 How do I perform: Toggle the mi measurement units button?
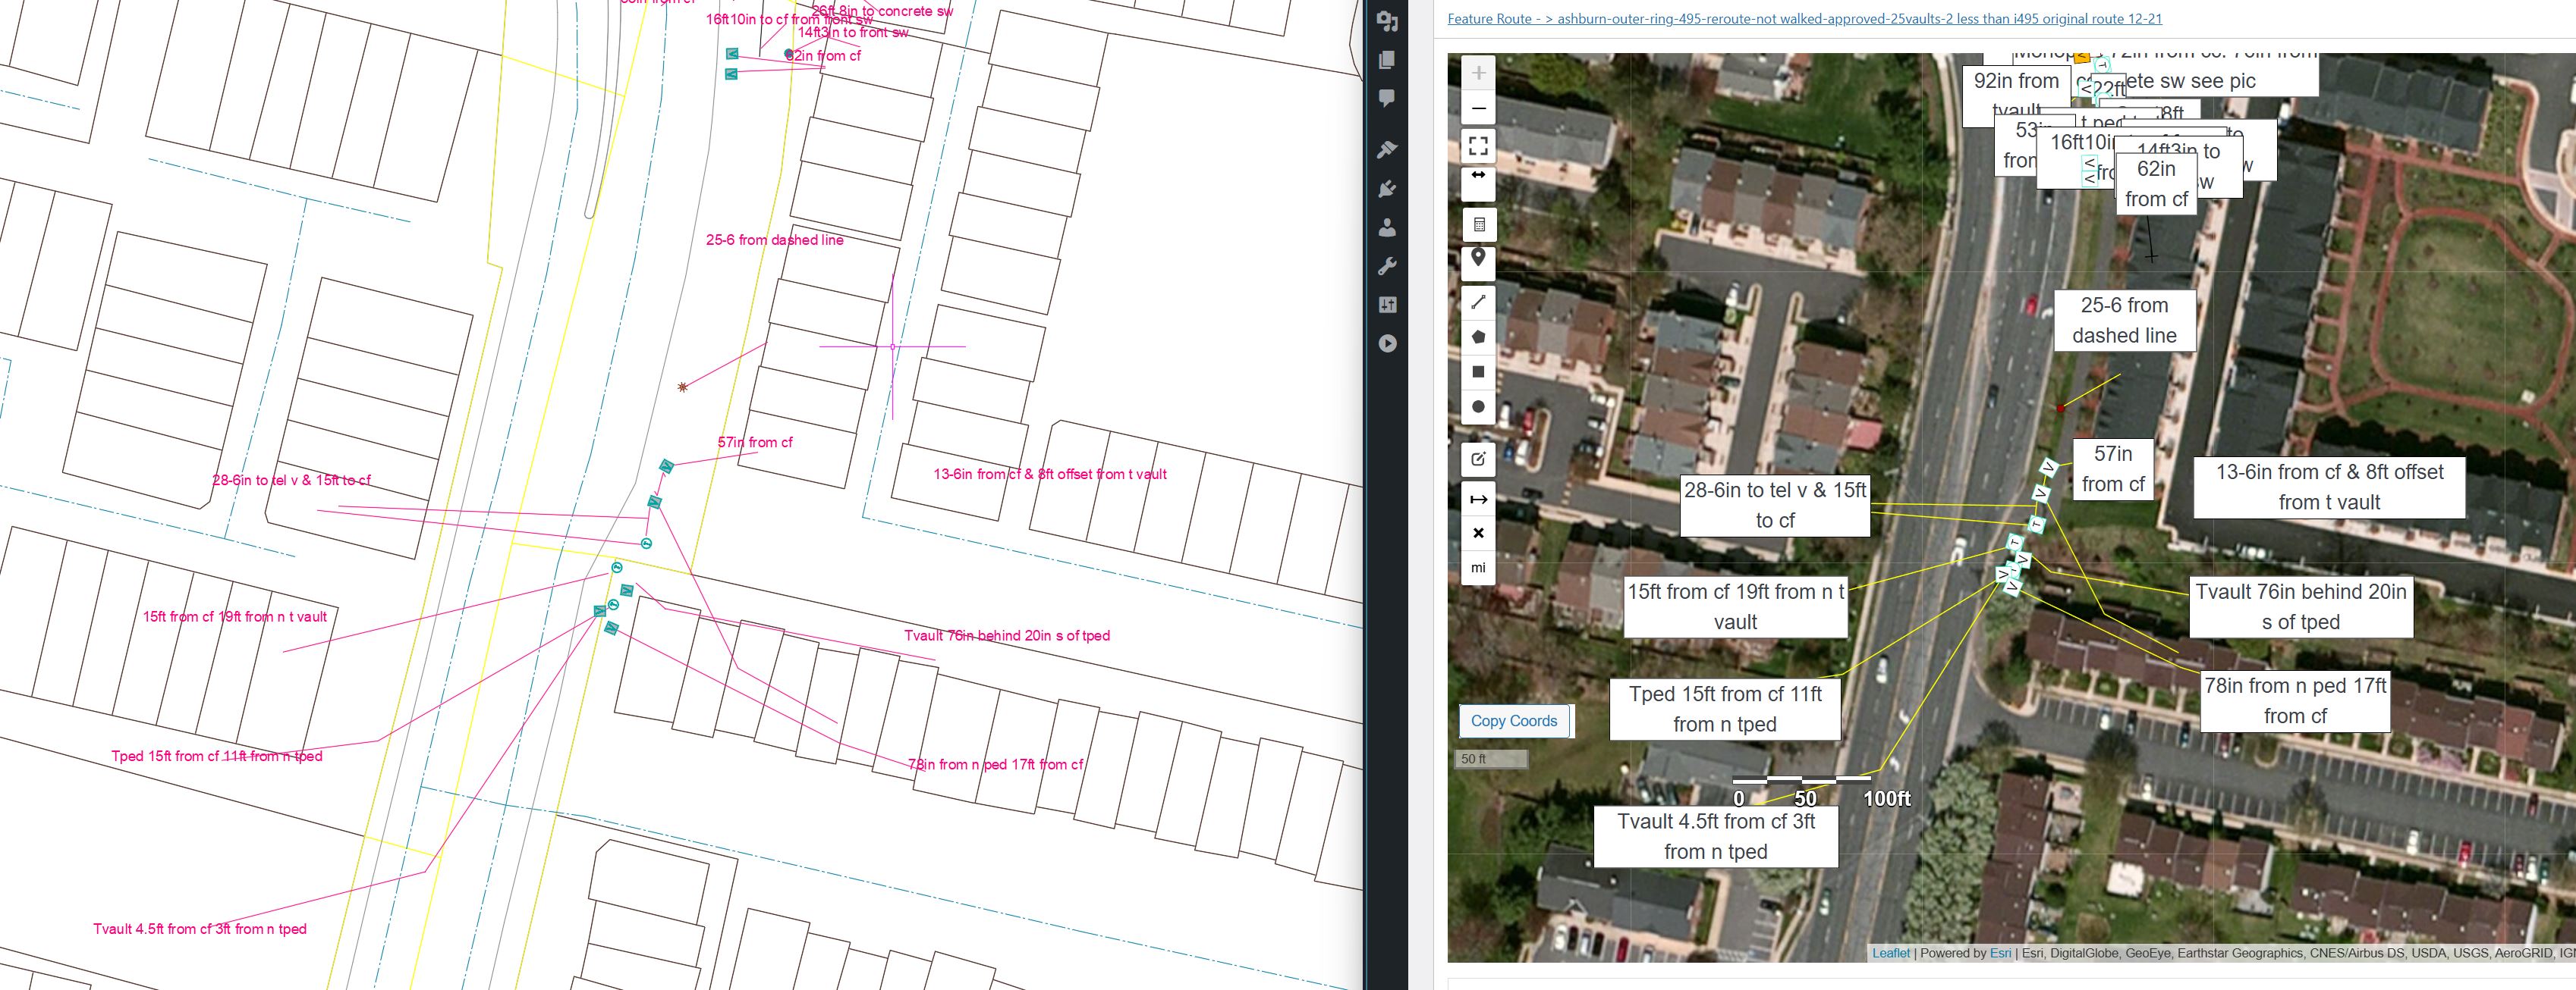[x=1478, y=568]
